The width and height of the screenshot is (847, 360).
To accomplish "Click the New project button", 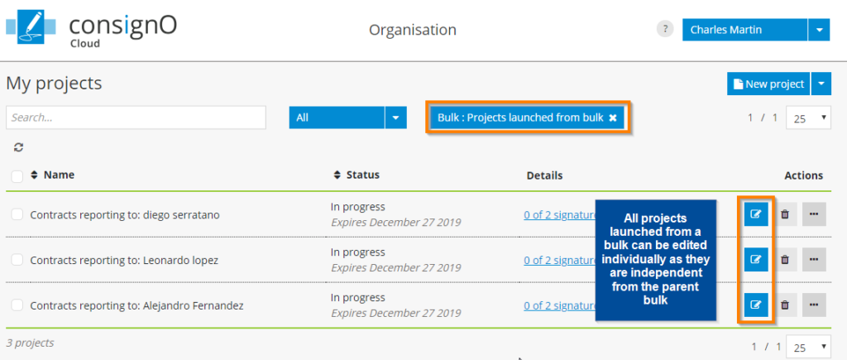I will point(768,84).
